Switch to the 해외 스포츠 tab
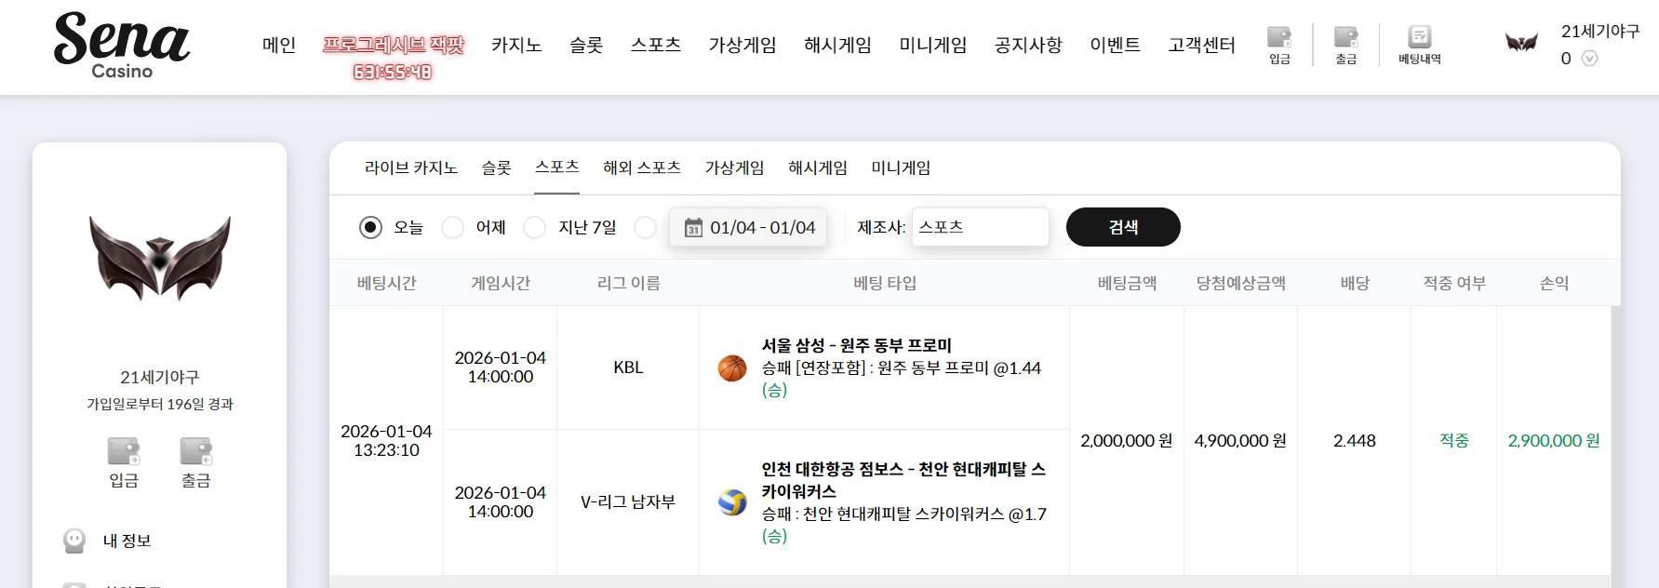Screen dimensions: 1659x588 click(x=642, y=167)
